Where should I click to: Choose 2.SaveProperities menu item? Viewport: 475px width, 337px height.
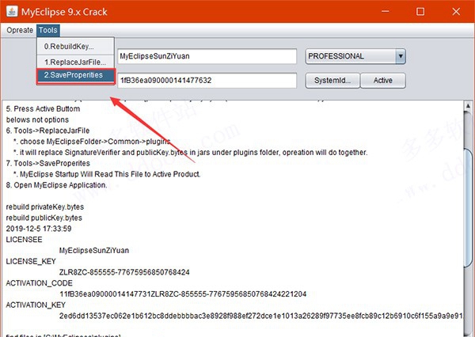pos(75,76)
